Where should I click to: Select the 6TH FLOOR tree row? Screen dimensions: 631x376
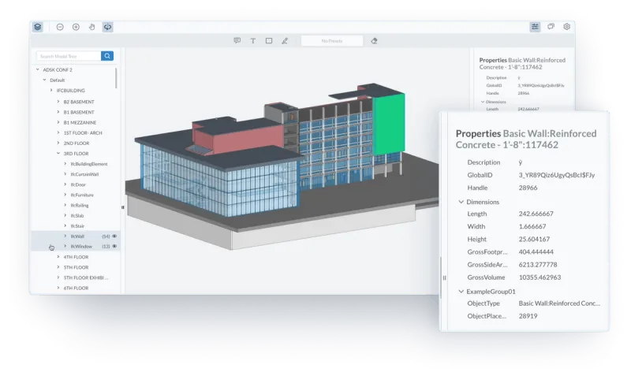point(76,288)
